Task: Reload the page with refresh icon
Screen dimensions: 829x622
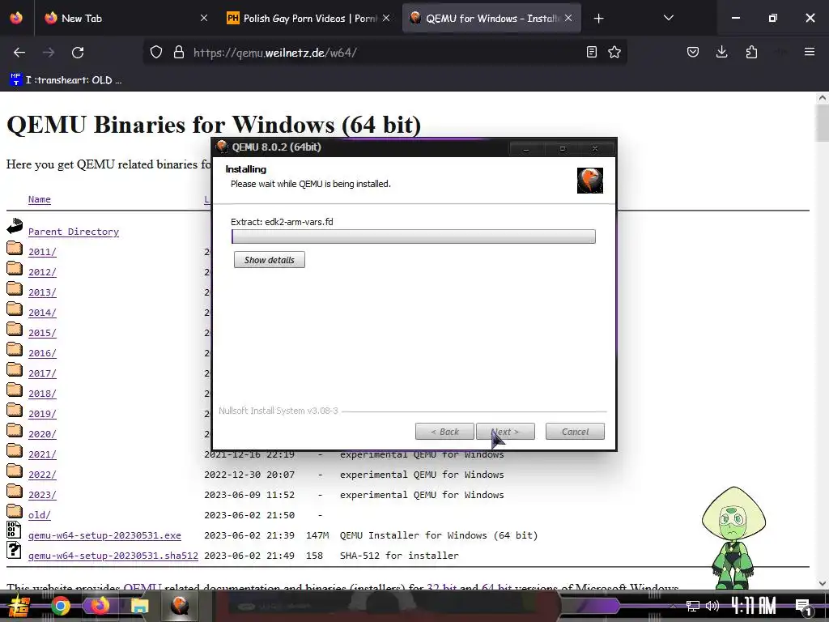Action: [x=78, y=53]
